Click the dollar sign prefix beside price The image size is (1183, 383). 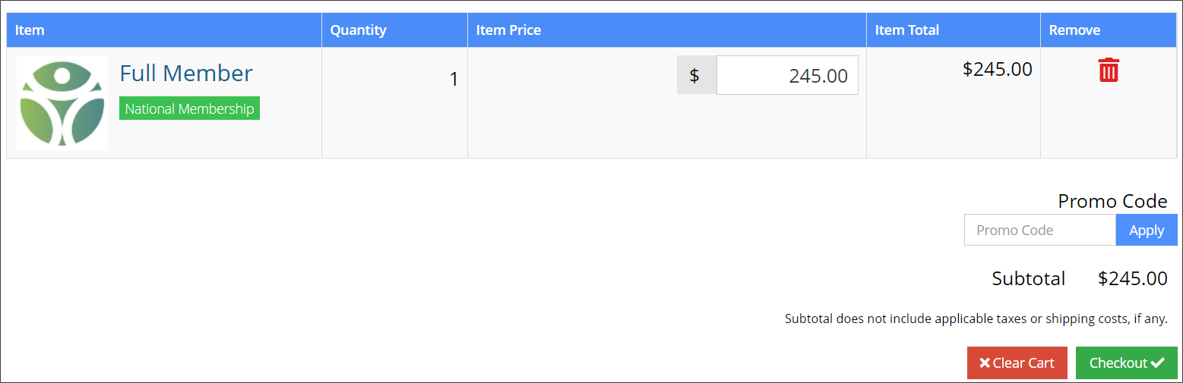pos(694,76)
